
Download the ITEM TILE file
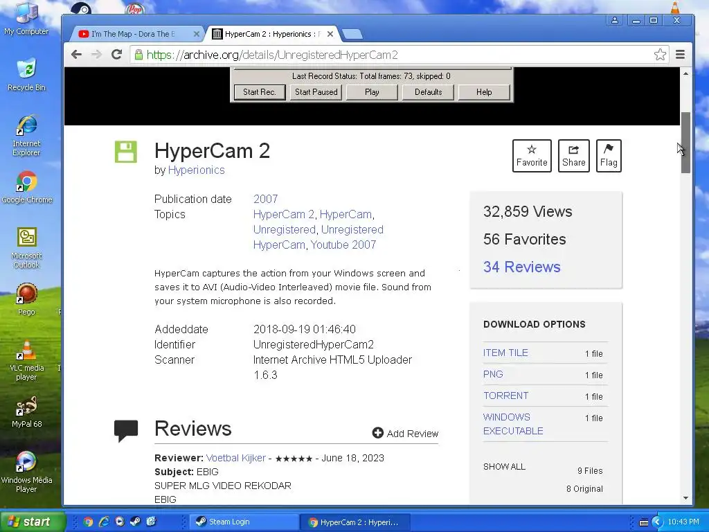point(505,353)
